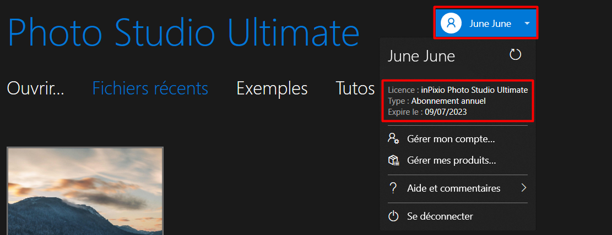Expand the Aide et commentaires submenu chevron

point(524,188)
